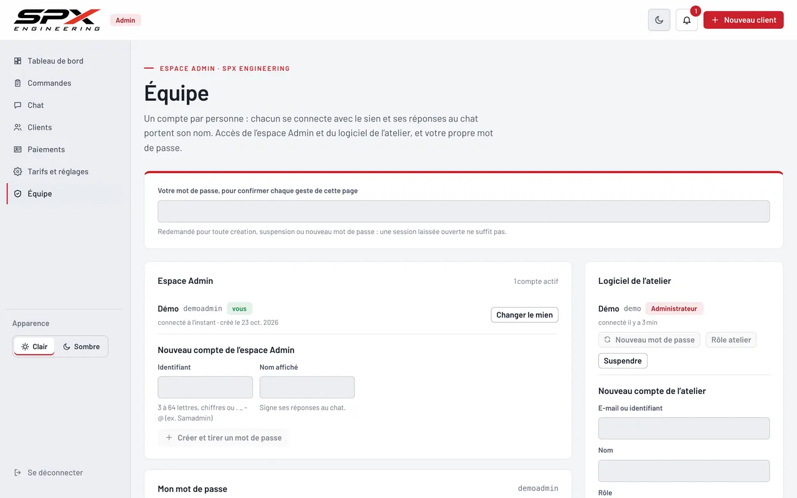Click the Nom affiché input field

307,387
